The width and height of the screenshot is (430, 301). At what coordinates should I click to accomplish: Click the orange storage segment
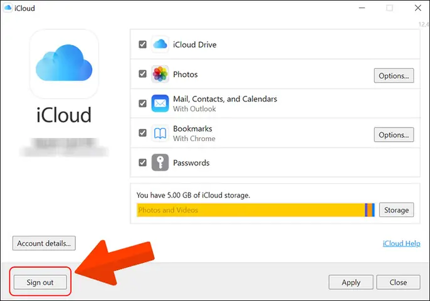[x=370, y=210]
